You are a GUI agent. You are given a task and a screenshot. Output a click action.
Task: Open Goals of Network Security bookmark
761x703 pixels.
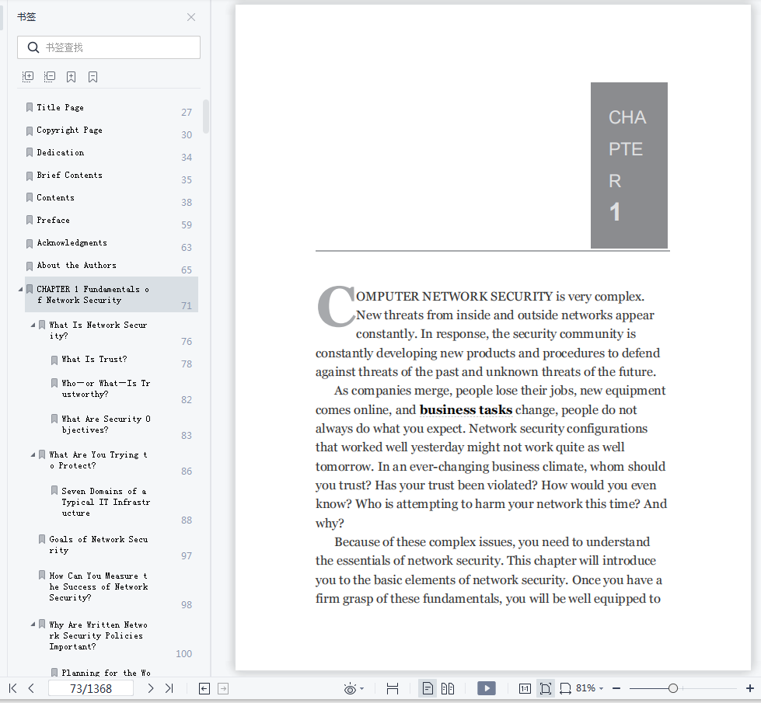coord(98,545)
